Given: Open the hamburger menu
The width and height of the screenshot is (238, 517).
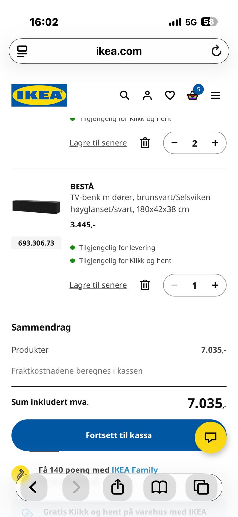Looking at the screenshot, I should tap(215, 95).
